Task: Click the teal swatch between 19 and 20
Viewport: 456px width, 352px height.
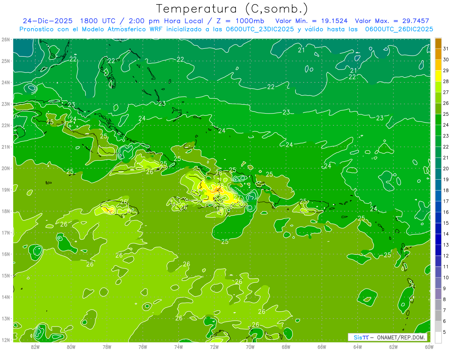Action: 438,174
